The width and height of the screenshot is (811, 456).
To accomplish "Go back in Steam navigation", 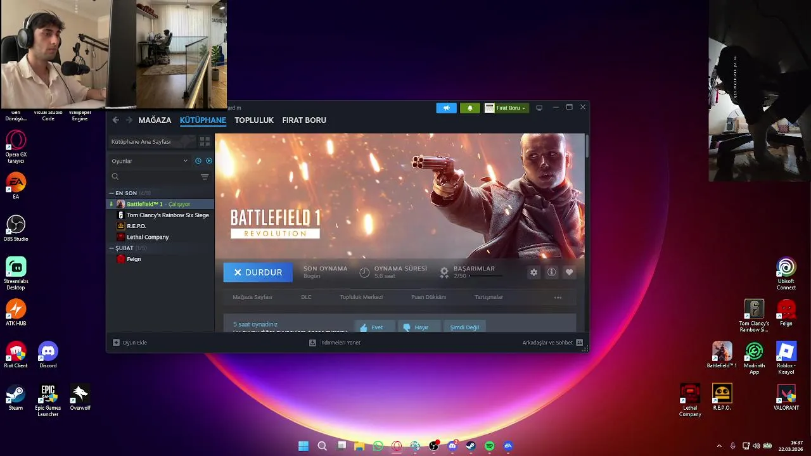I will [x=115, y=120].
